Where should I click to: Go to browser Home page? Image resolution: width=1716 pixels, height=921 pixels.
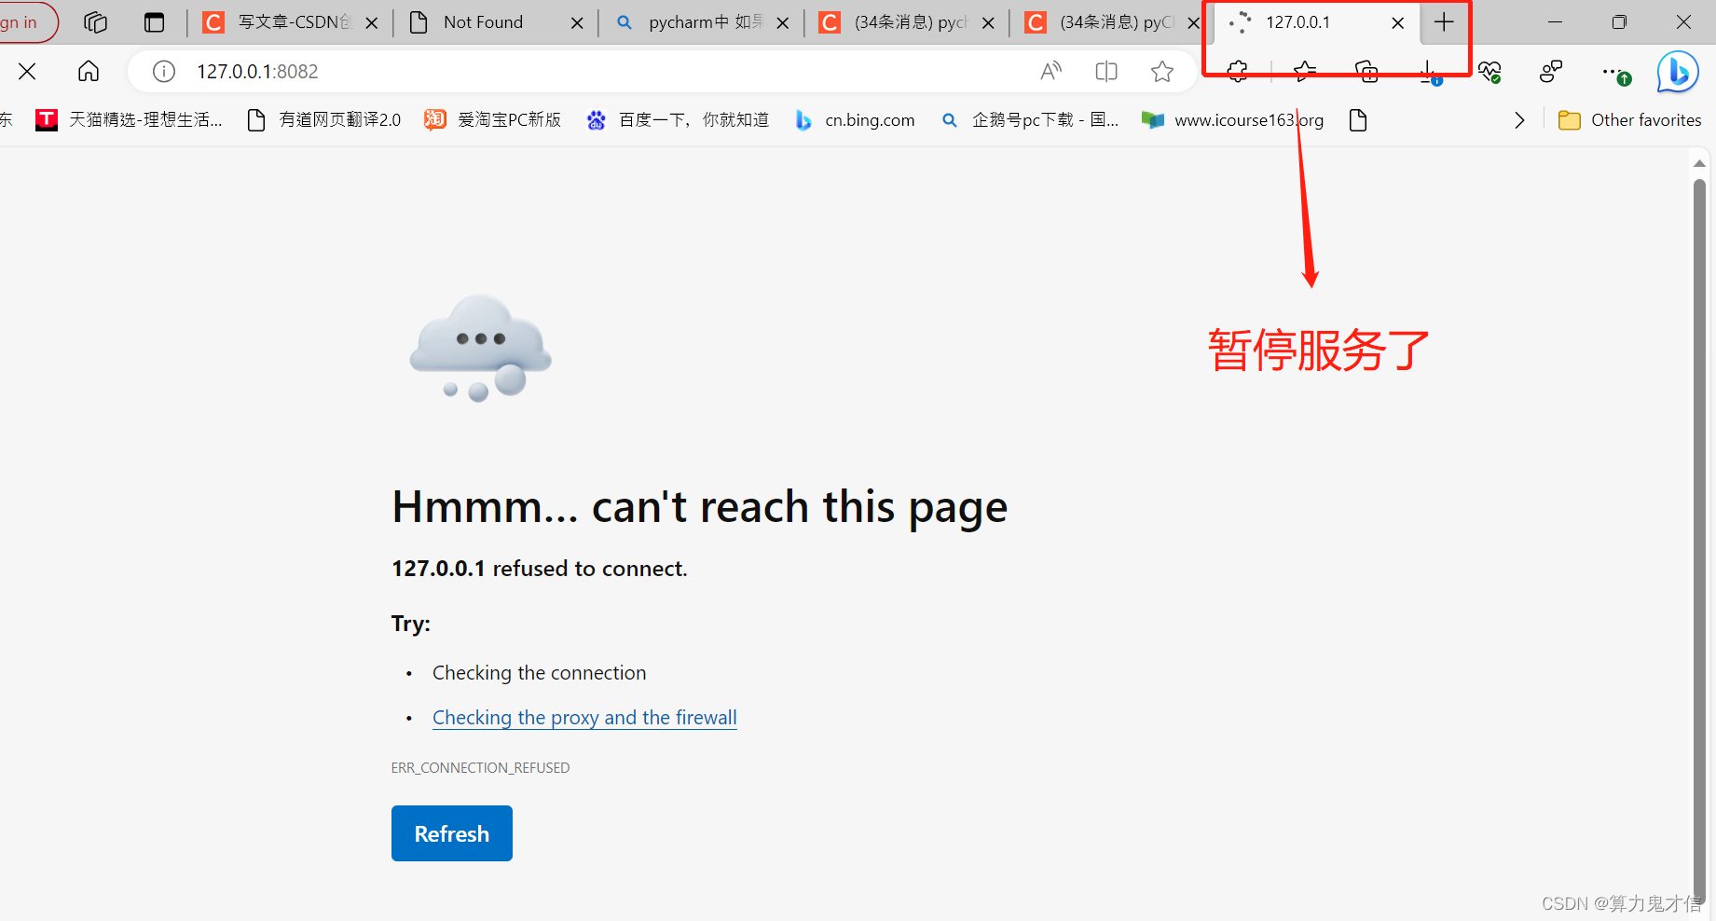(x=88, y=71)
